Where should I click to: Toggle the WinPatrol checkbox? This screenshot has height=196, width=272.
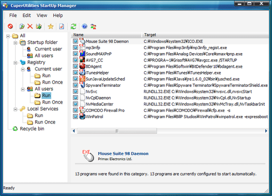click(x=76, y=116)
